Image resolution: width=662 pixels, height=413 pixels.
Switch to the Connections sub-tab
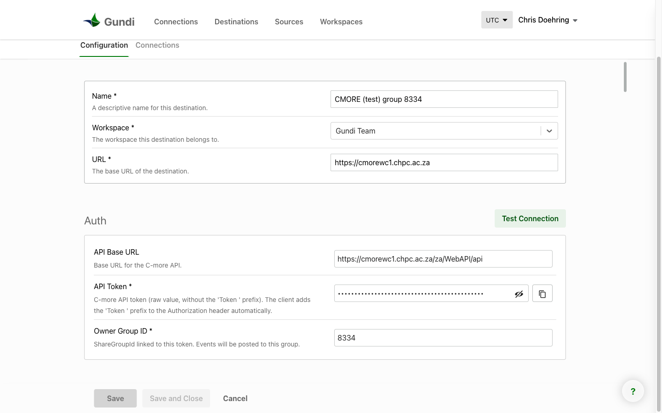coord(157,45)
